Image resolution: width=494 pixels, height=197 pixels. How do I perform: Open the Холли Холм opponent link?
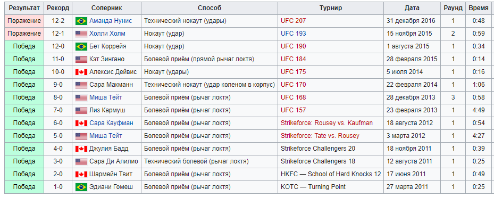tap(107, 34)
